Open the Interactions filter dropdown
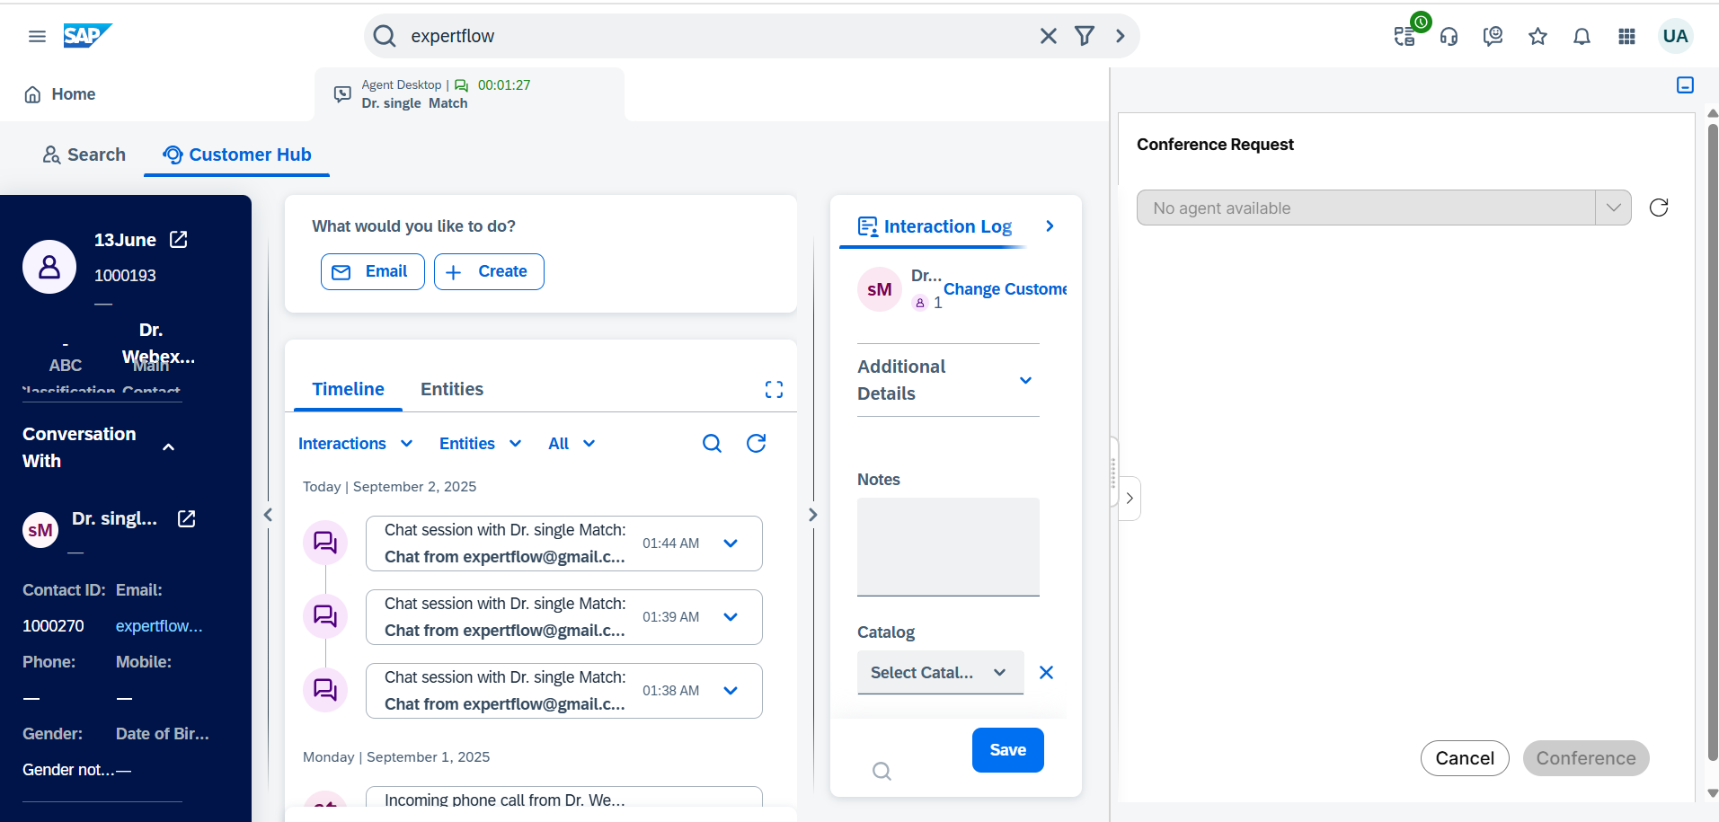The height and width of the screenshot is (822, 1719). 355,444
